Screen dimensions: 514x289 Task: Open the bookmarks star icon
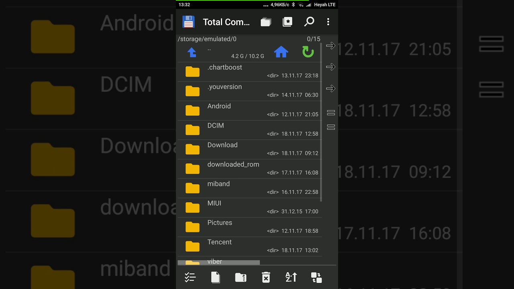(x=288, y=22)
